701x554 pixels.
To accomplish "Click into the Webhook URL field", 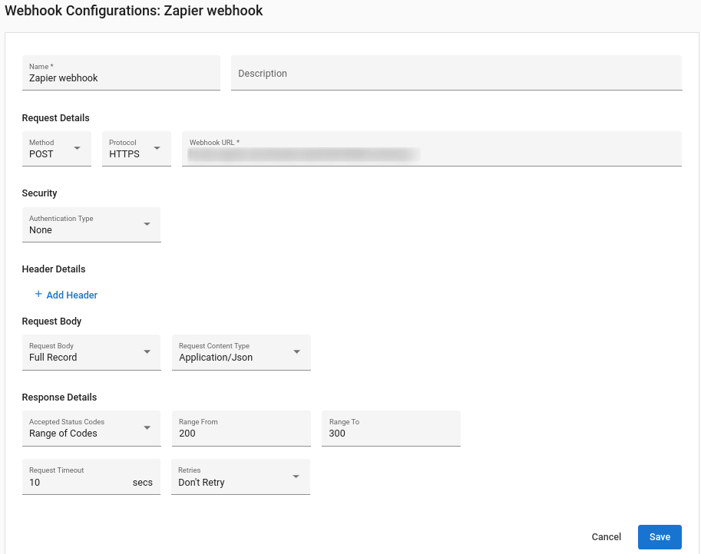I will point(432,149).
